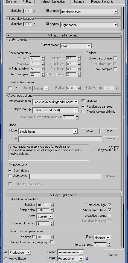Open Light cache Scale Screen dropdown
The image size is (128, 263).
click(x=45, y=216)
